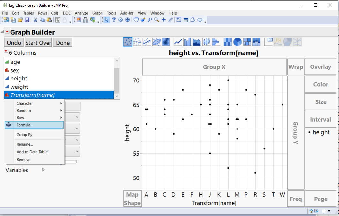Click the red hotspot triangle beside Graph Builder
Screen dimensions: 339x216
coord(7,32)
